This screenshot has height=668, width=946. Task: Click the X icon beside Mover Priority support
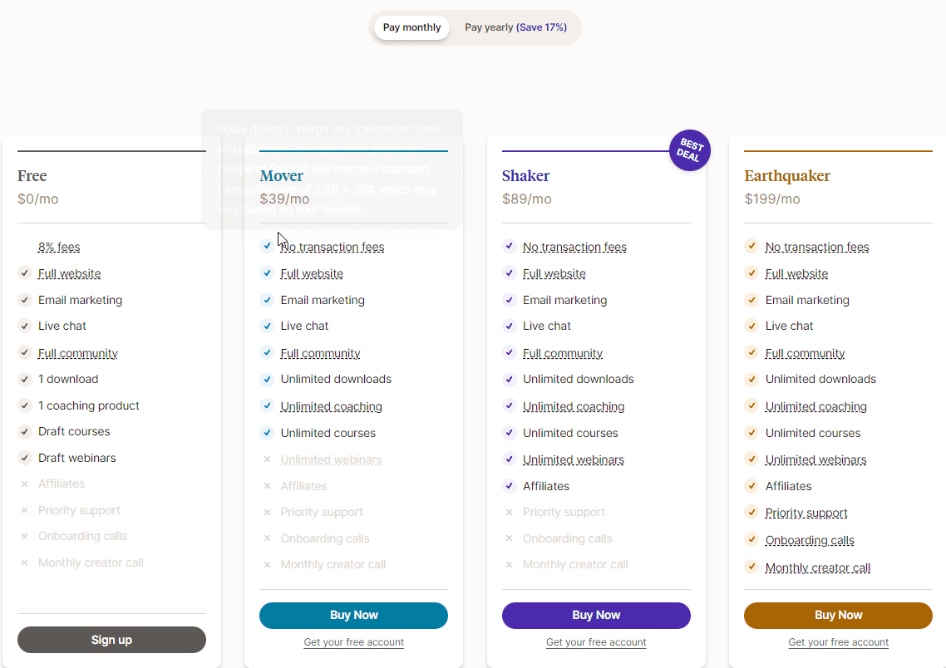[267, 513]
